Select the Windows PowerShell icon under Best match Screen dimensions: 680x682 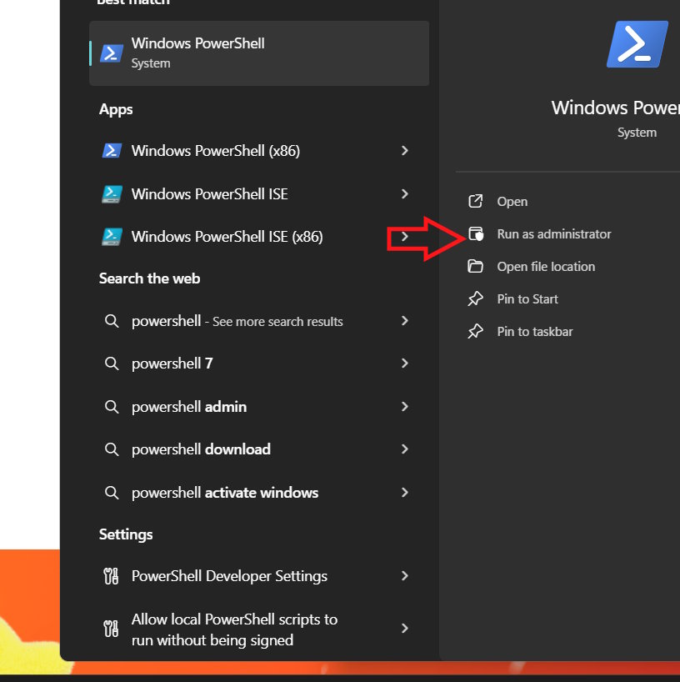[x=112, y=51]
